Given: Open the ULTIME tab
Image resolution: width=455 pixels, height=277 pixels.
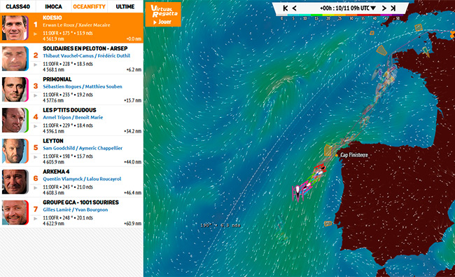Looking at the screenshot, I should pos(125,6).
